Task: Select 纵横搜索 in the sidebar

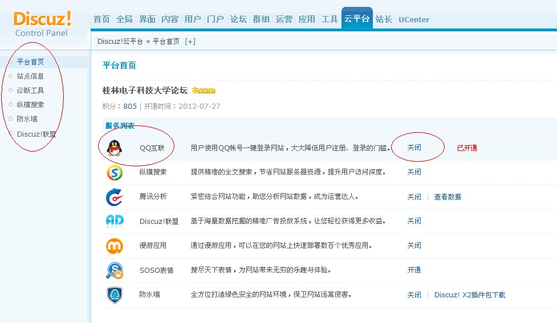Action: 30,104
